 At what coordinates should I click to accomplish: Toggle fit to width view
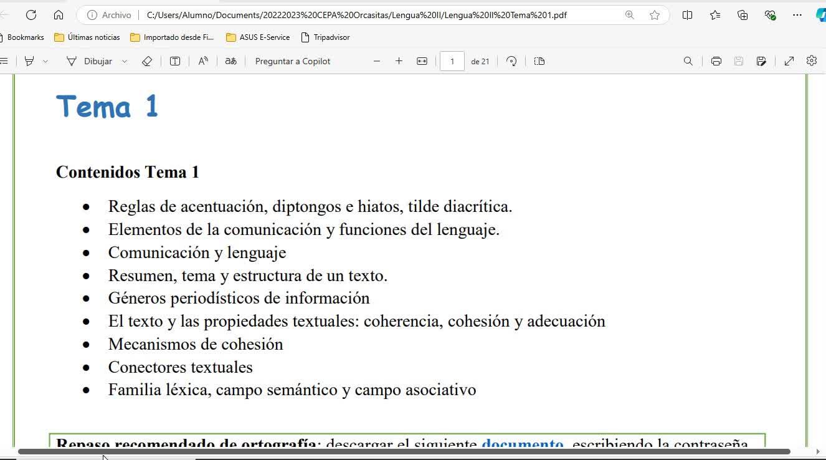422,61
